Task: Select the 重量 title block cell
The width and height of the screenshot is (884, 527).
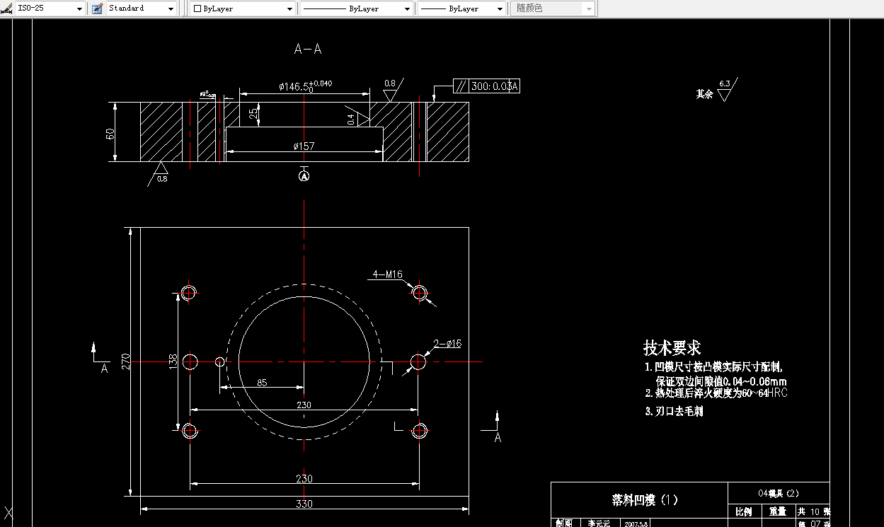Action: [x=778, y=511]
